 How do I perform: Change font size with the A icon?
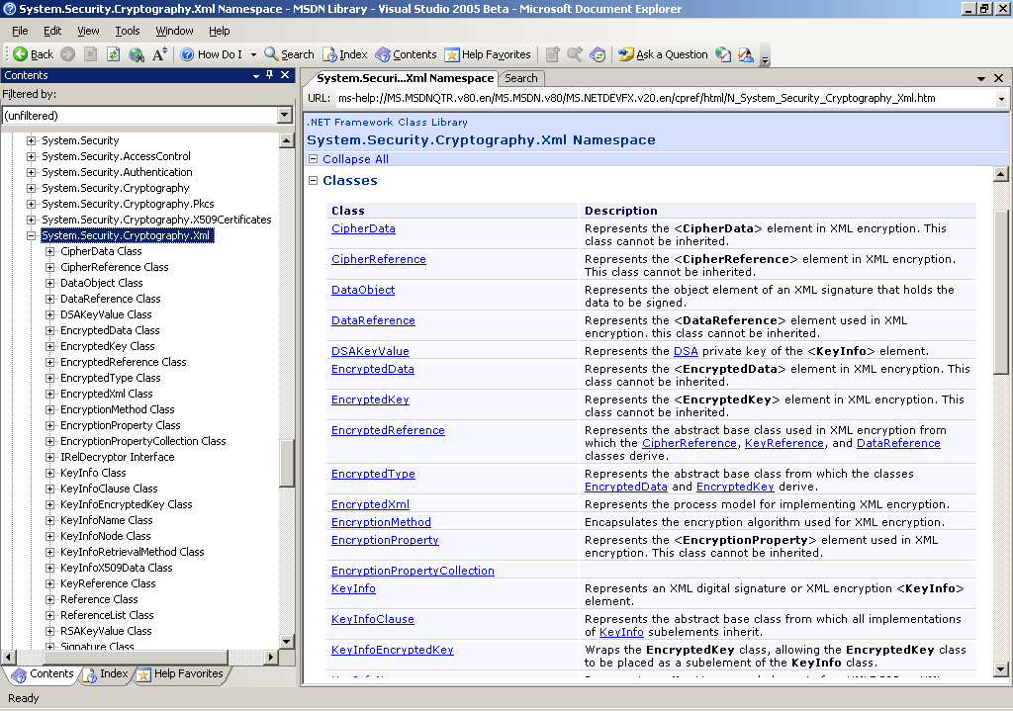click(x=159, y=54)
